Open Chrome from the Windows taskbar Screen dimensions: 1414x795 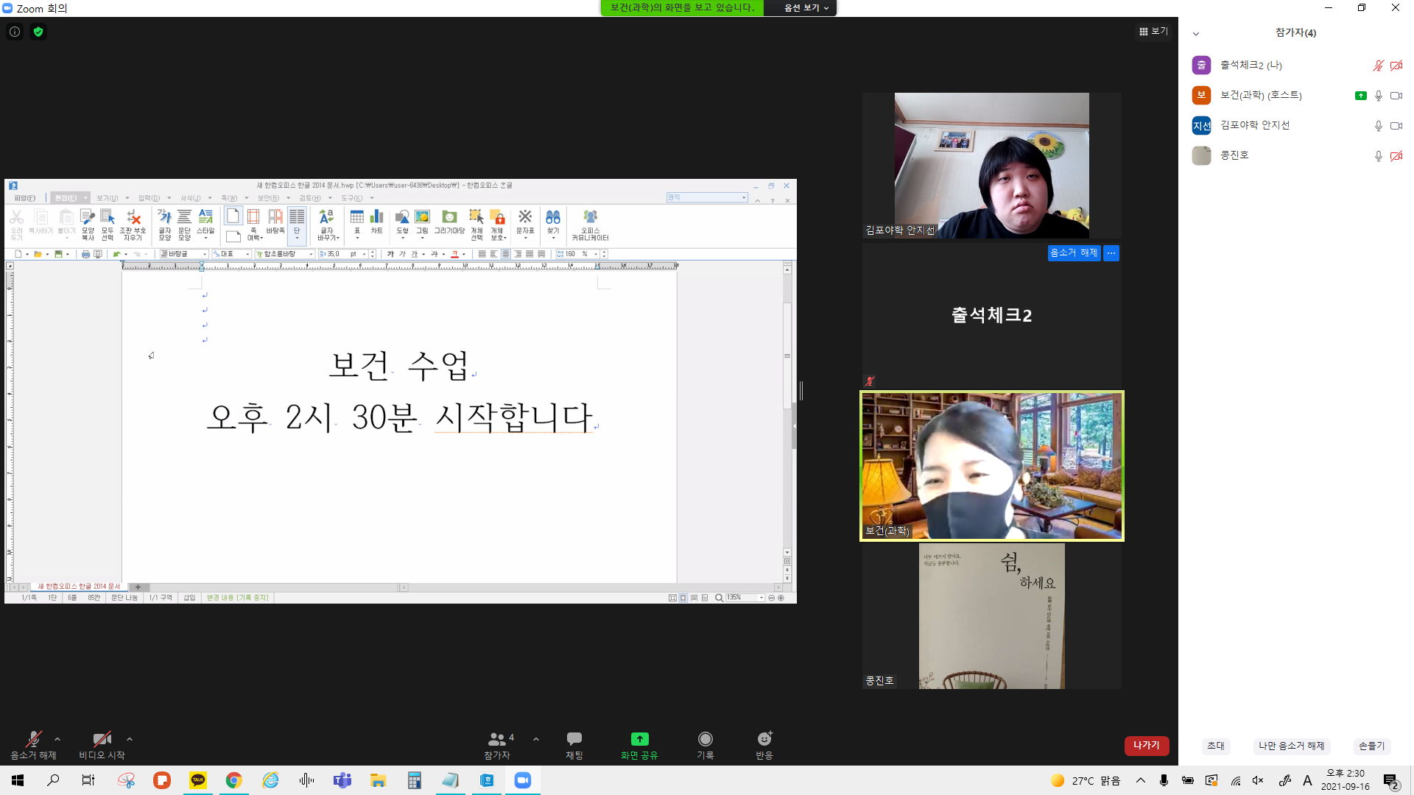pos(234,780)
